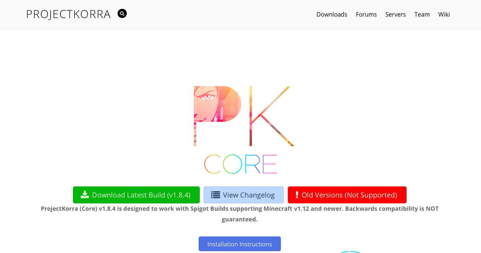Click the letter P with Korra artwork

(x=217, y=116)
